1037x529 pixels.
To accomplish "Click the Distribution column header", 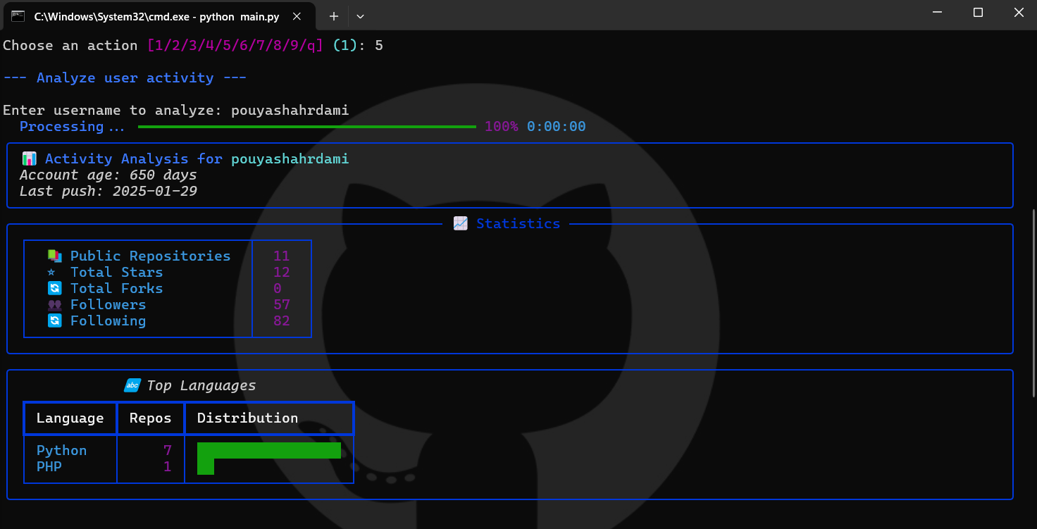I will click(247, 418).
